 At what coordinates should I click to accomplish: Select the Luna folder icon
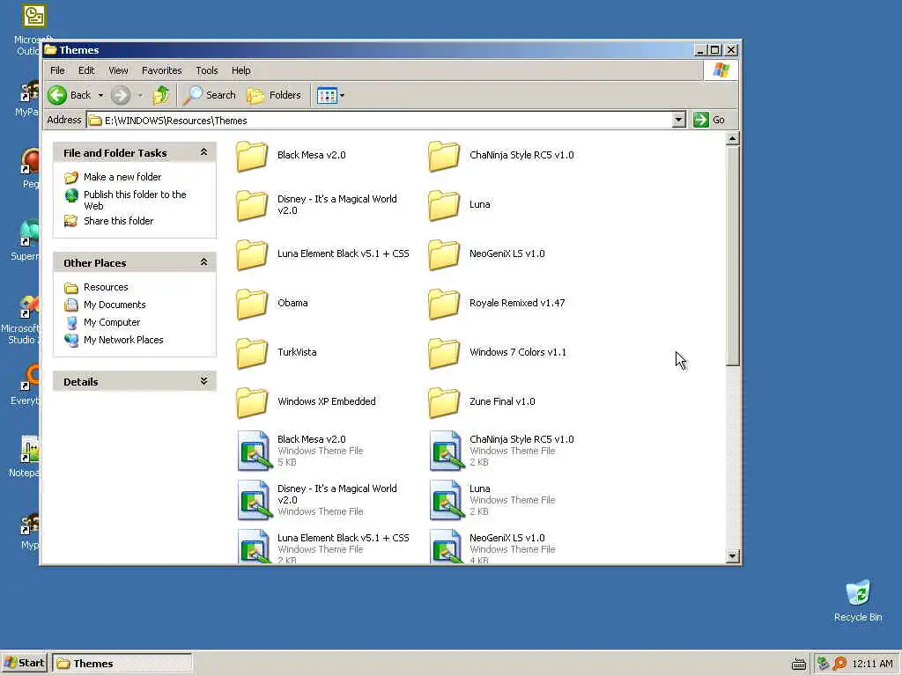pos(444,205)
